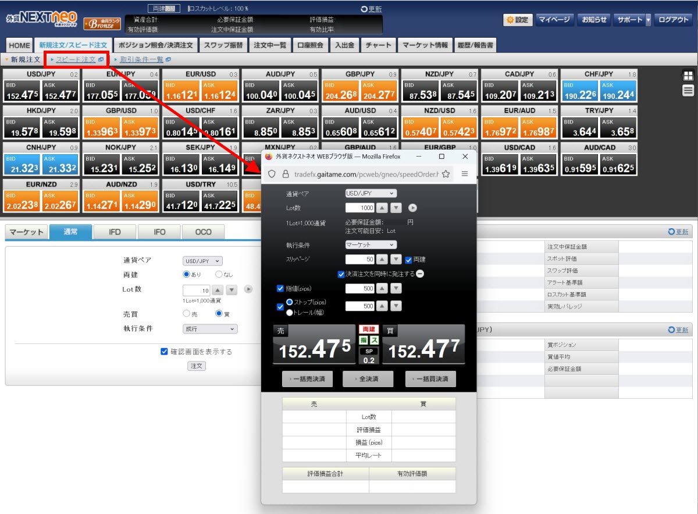Click the 設定 gear button
Viewport: 698px width, 514px height.
517,20
